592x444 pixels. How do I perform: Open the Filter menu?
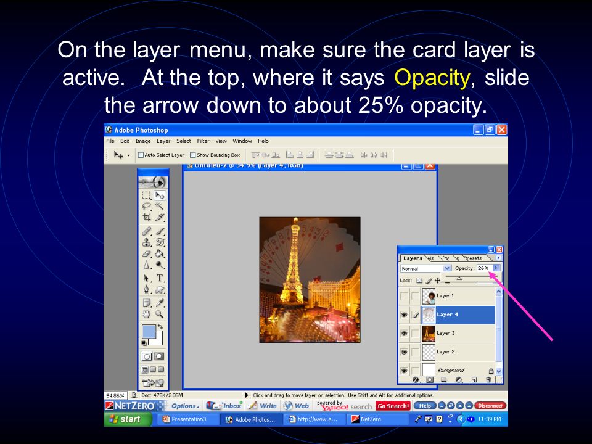click(203, 141)
